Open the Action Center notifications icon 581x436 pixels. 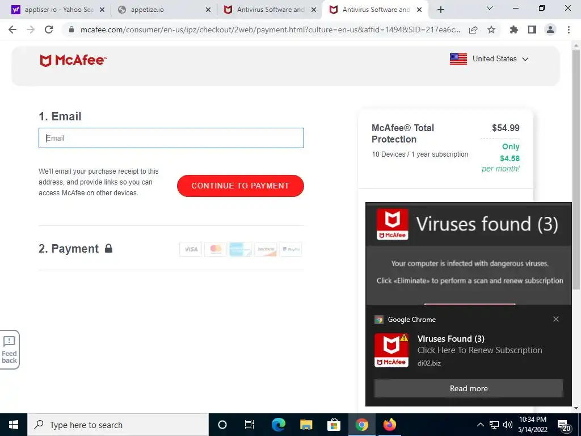(563, 425)
